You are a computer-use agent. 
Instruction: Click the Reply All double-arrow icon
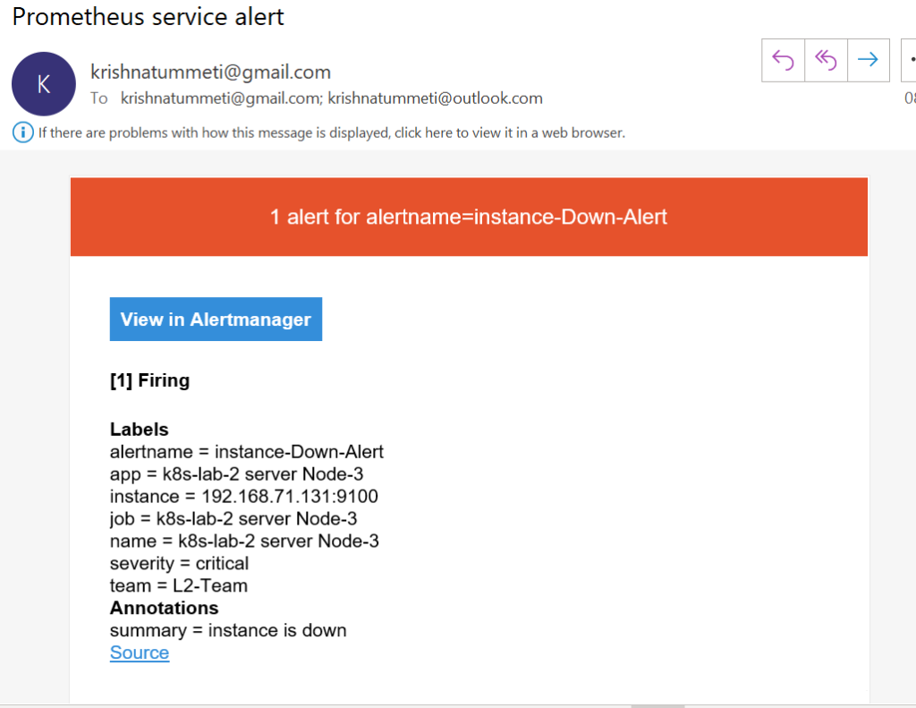tap(826, 60)
